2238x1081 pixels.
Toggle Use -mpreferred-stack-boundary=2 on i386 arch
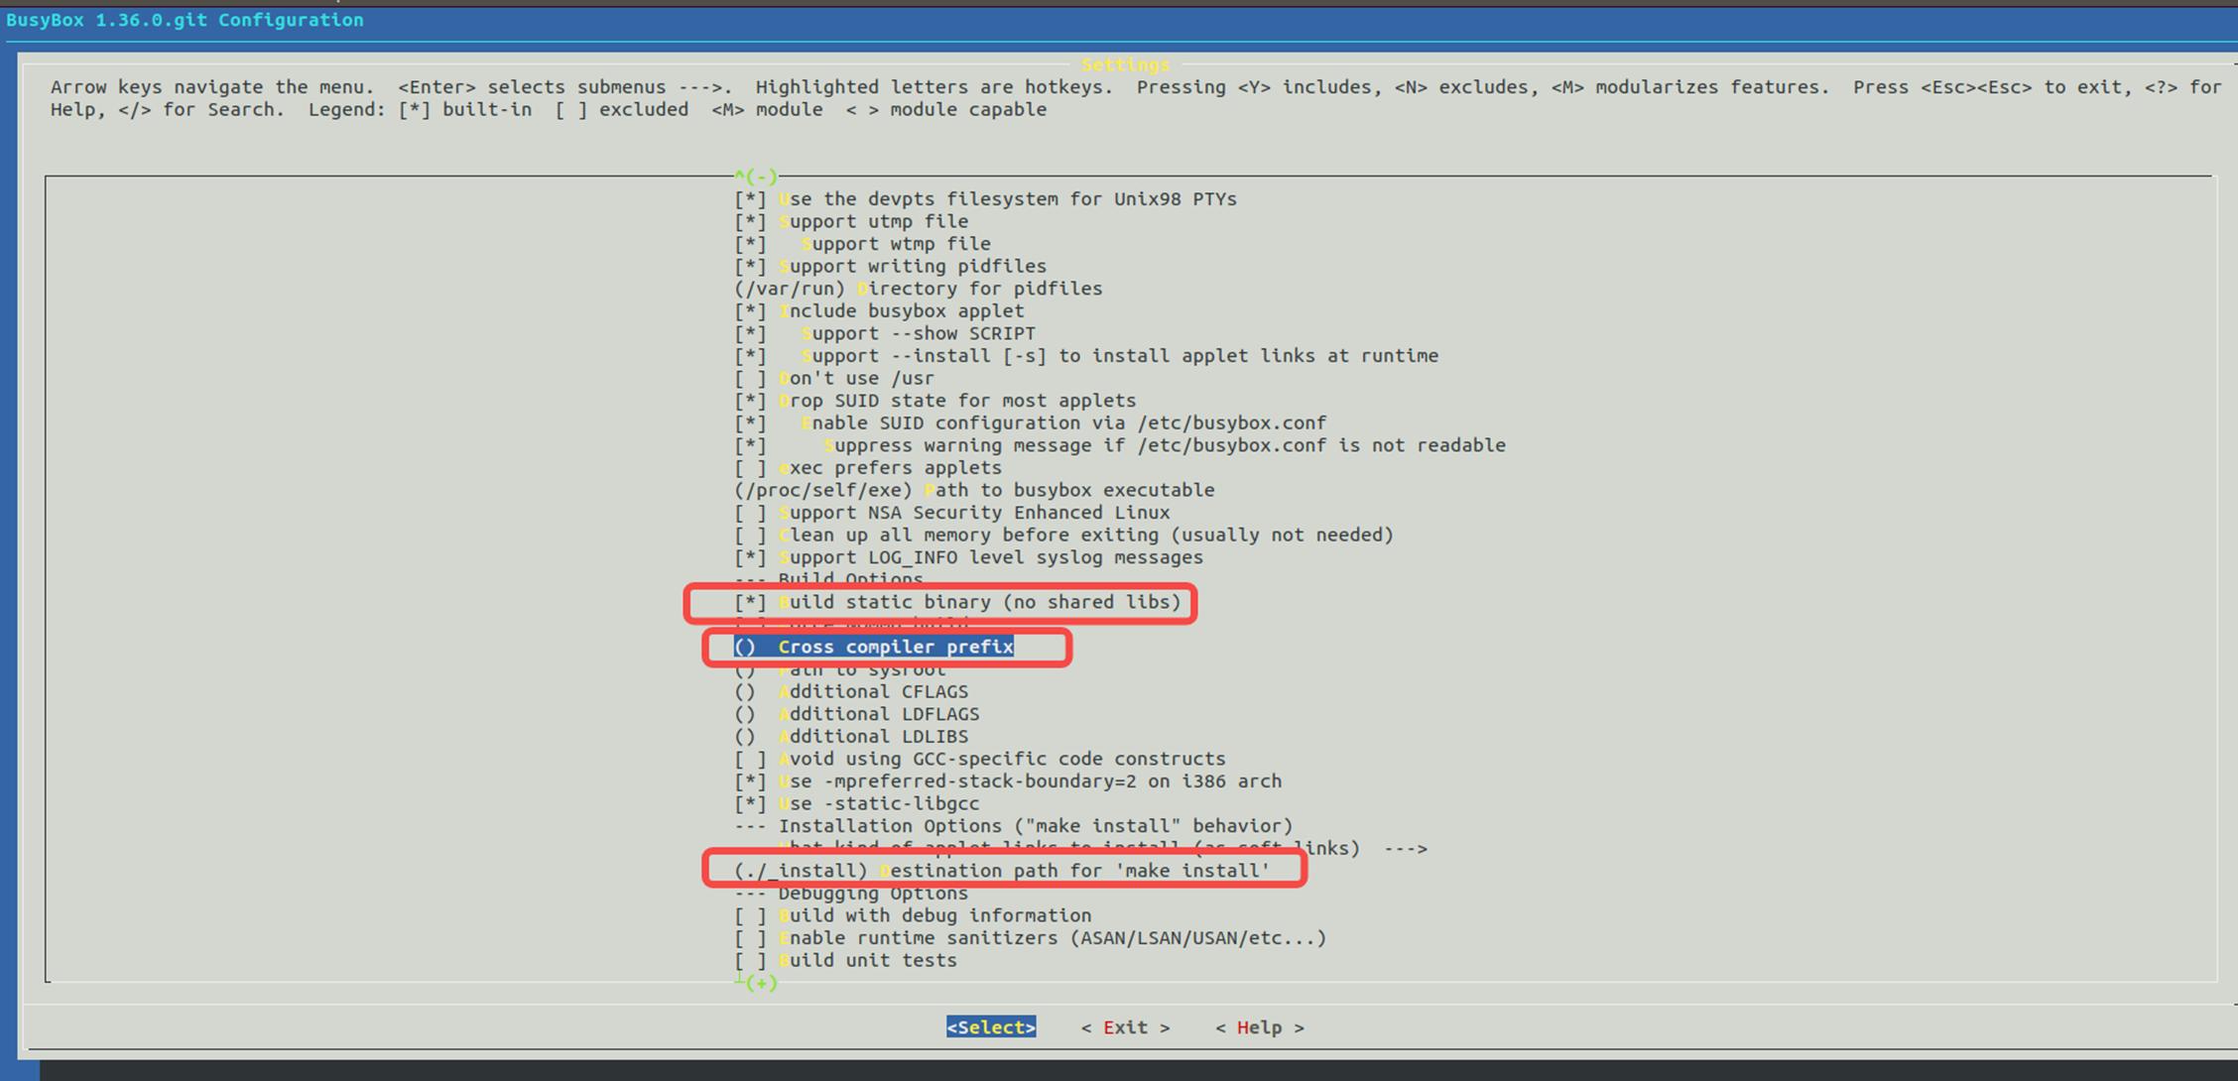(1008, 781)
